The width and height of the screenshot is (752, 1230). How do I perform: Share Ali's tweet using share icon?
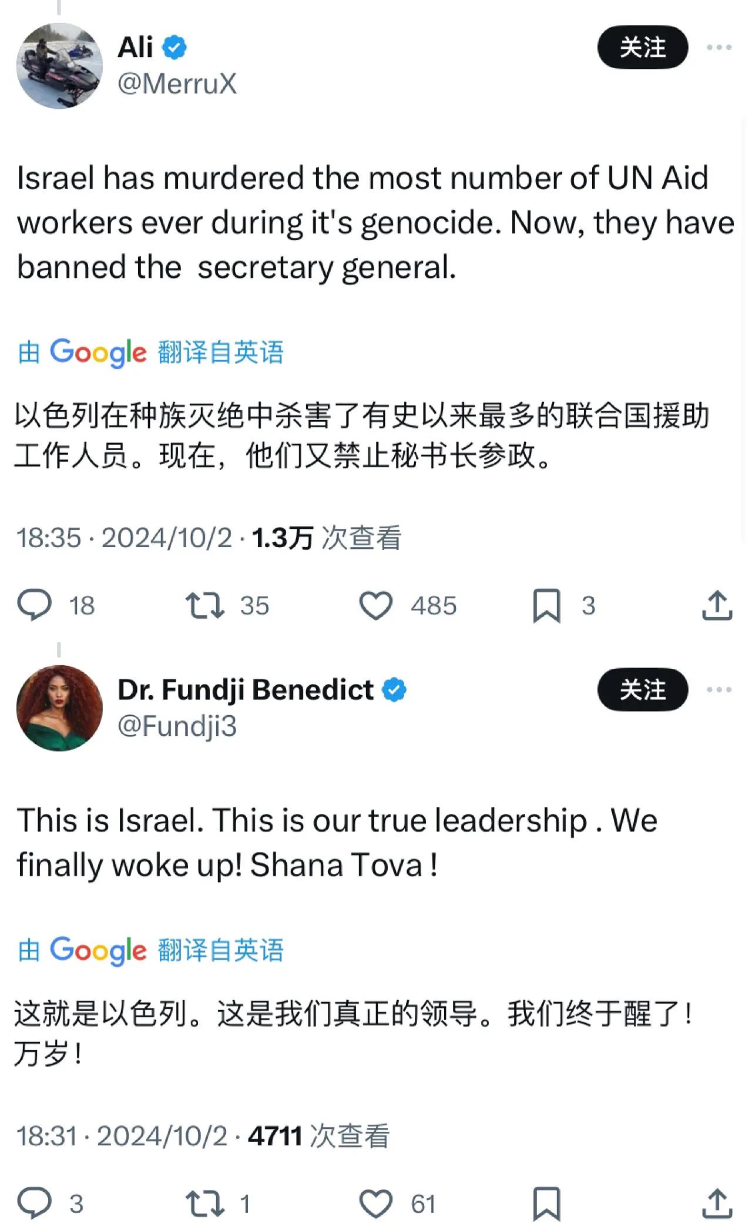pos(717,605)
